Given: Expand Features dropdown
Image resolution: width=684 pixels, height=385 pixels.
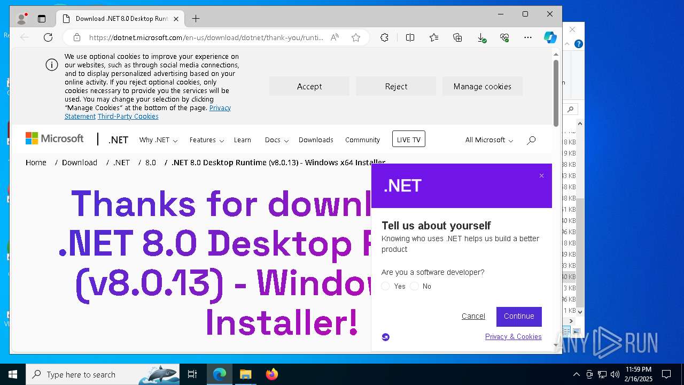Looking at the screenshot, I should (x=206, y=140).
